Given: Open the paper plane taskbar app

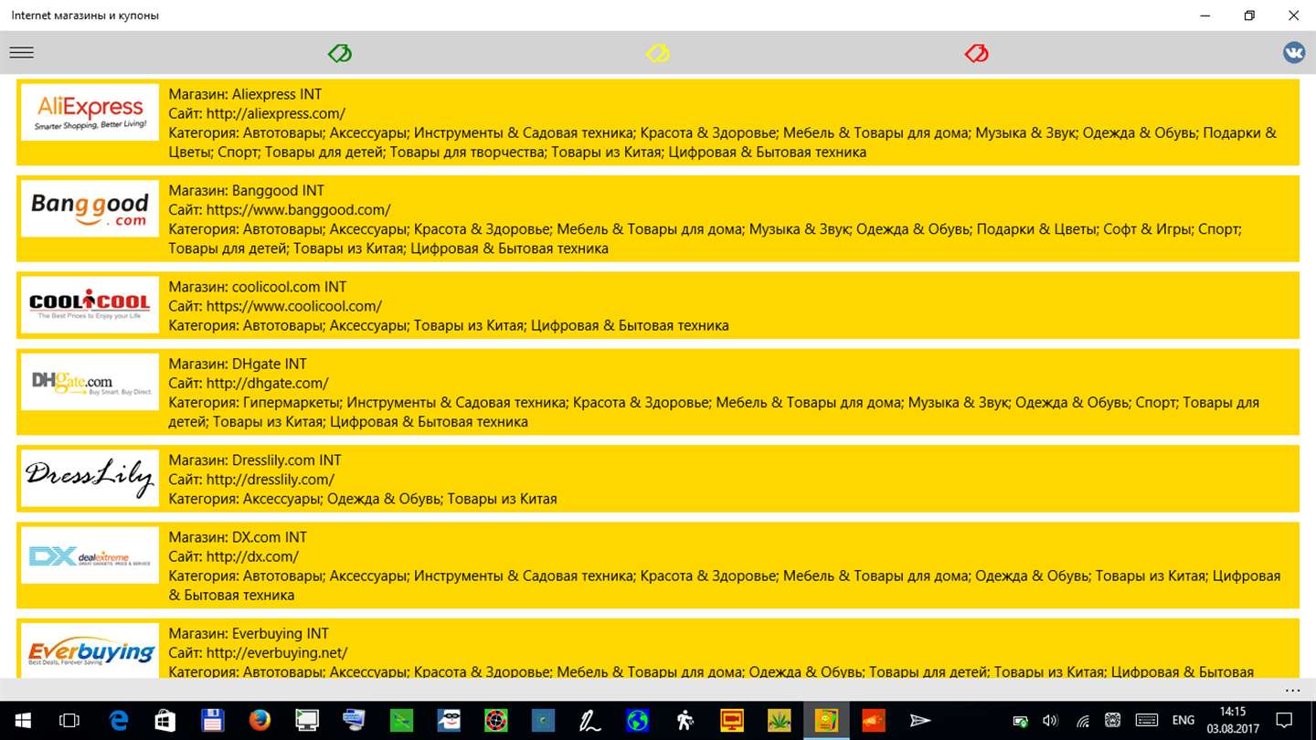Looking at the screenshot, I should pos(920,720).
